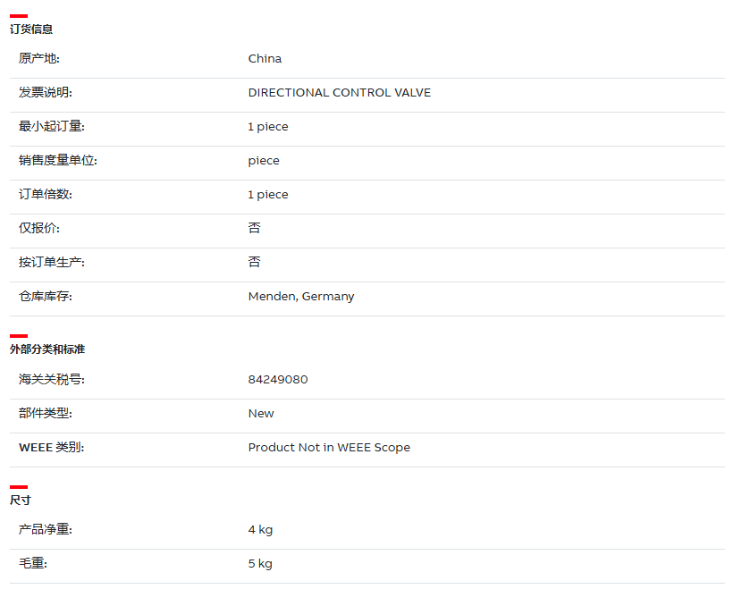Select the Menden, Germany warehouse value

point(301,297)
